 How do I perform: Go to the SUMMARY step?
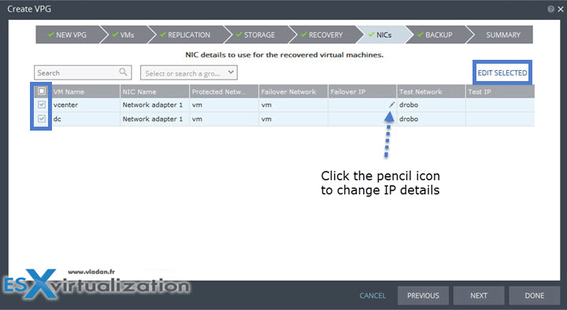(x=503, y=35)
